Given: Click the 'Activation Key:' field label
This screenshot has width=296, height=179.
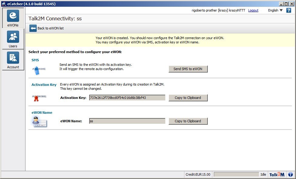Looking at the screenshot, I should click(x=73, y=98).
